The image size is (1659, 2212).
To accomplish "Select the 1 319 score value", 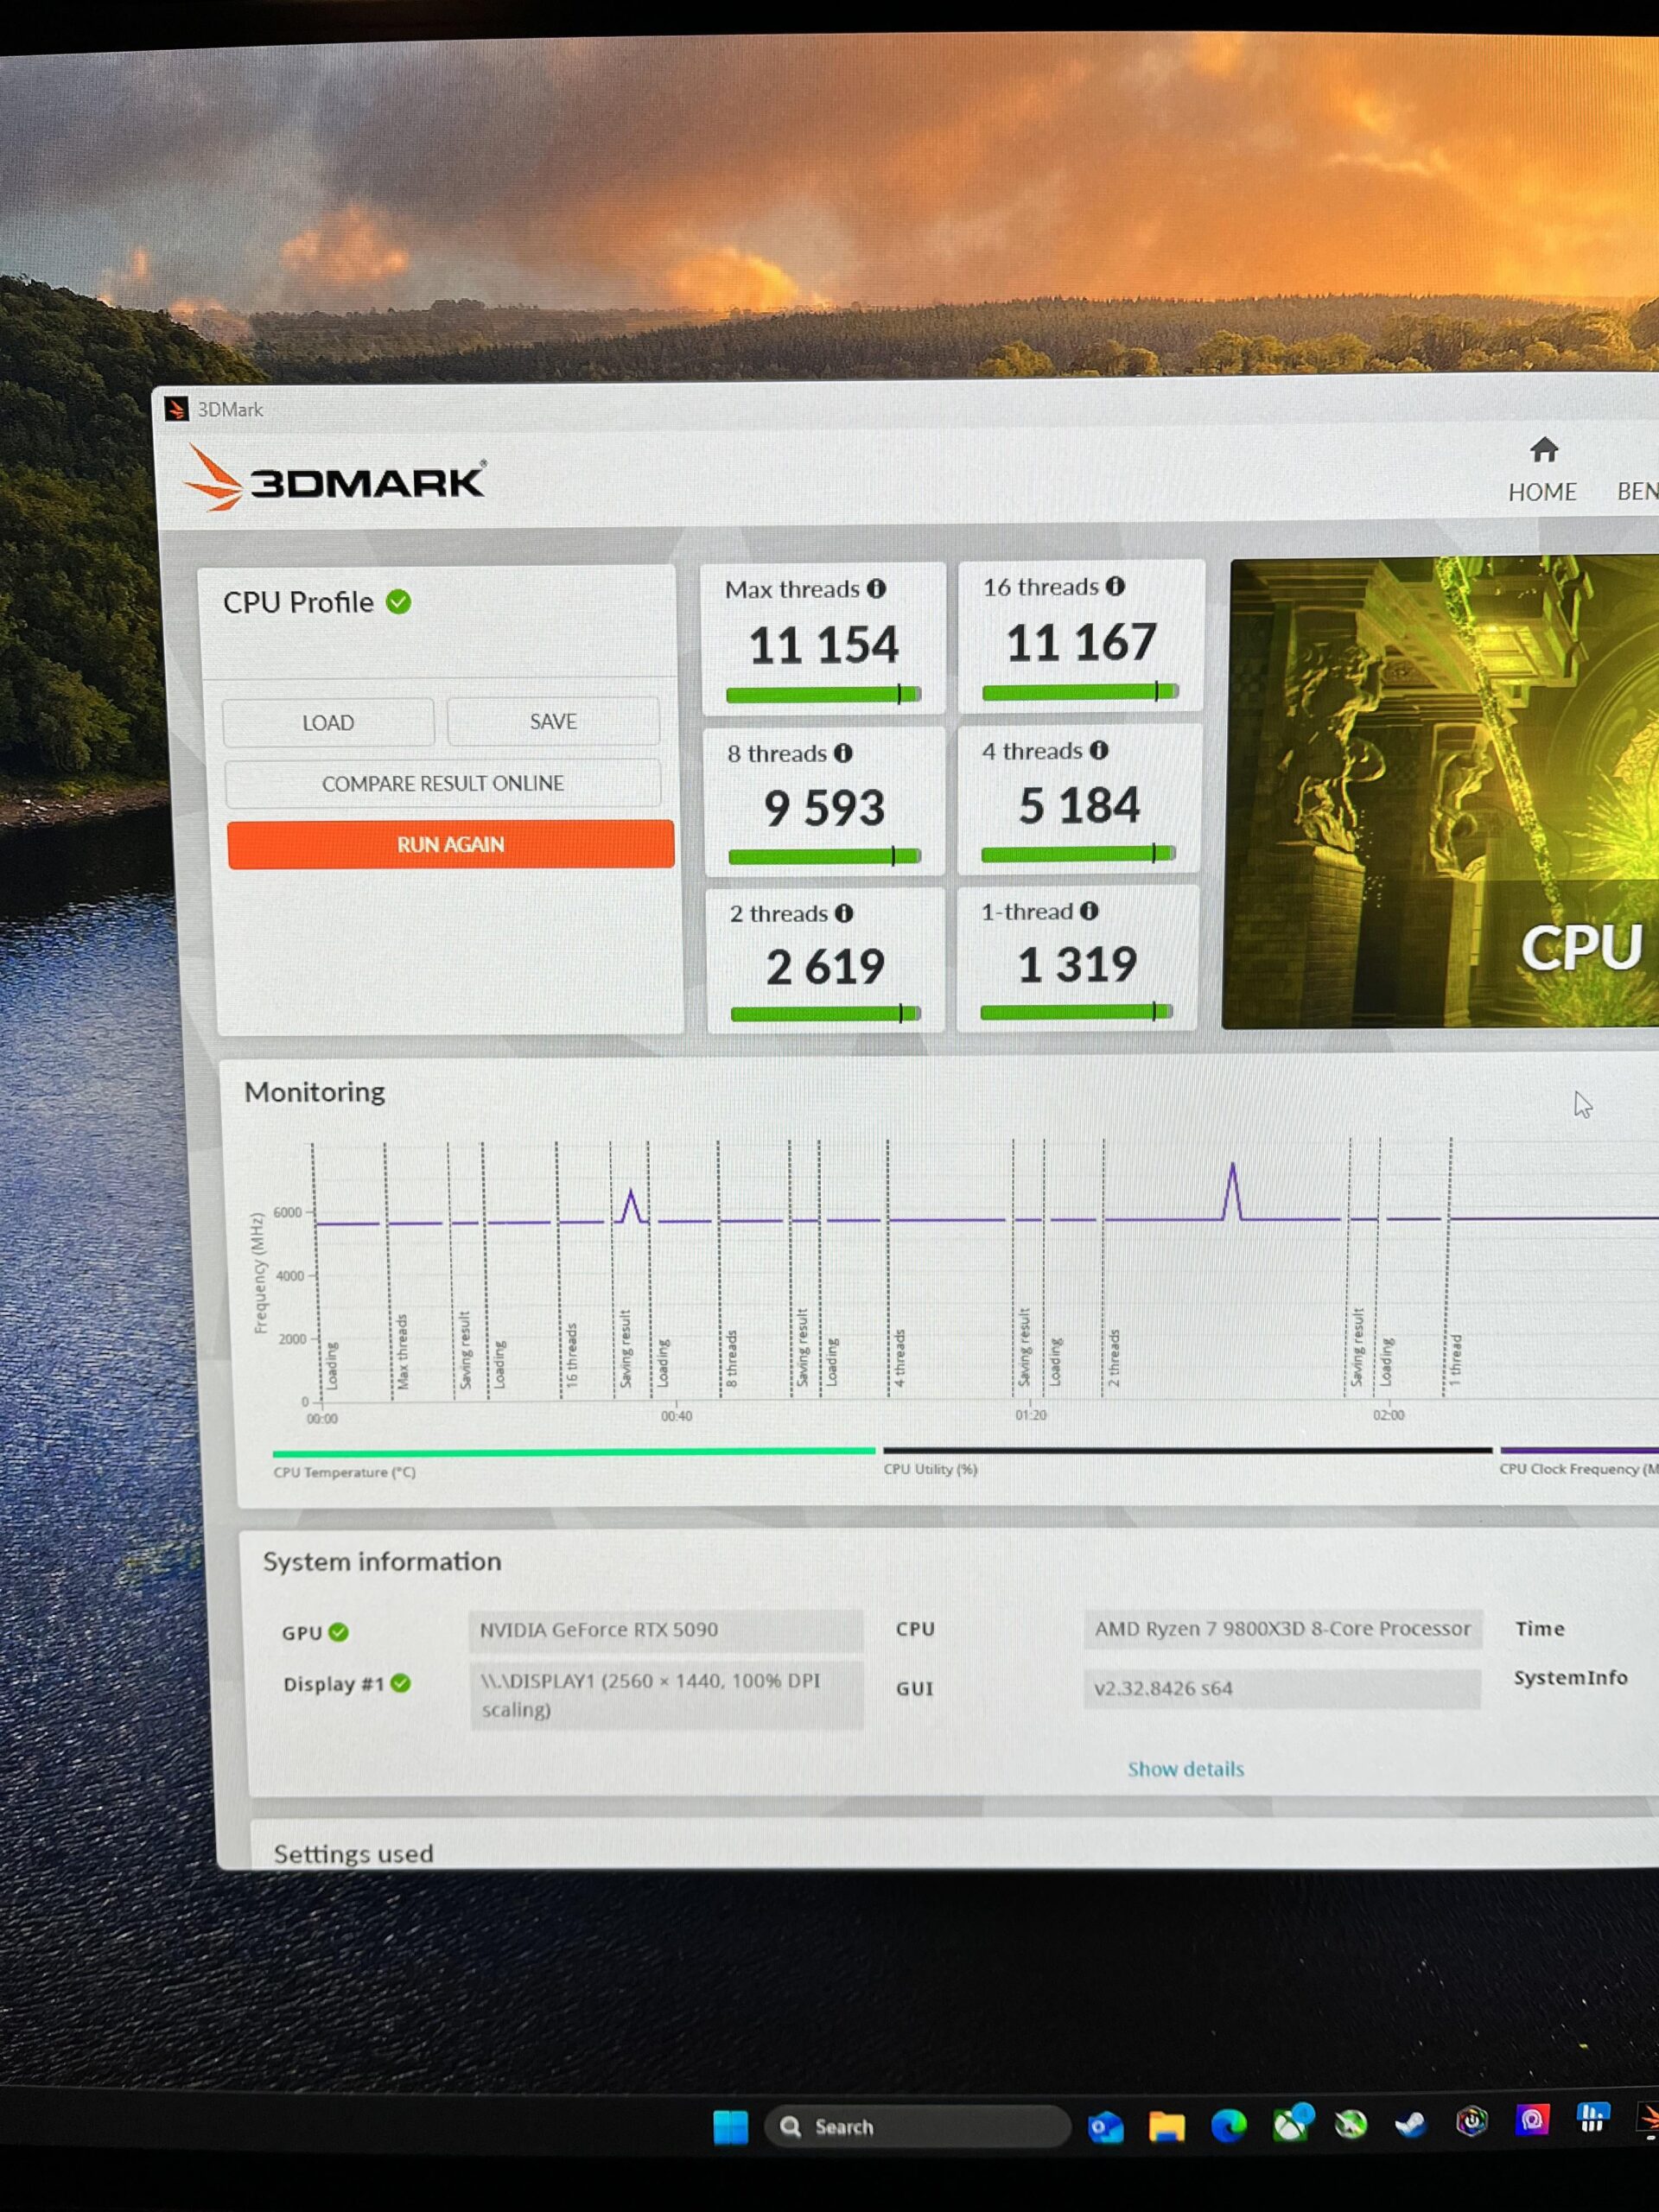I will [1077, 964].
